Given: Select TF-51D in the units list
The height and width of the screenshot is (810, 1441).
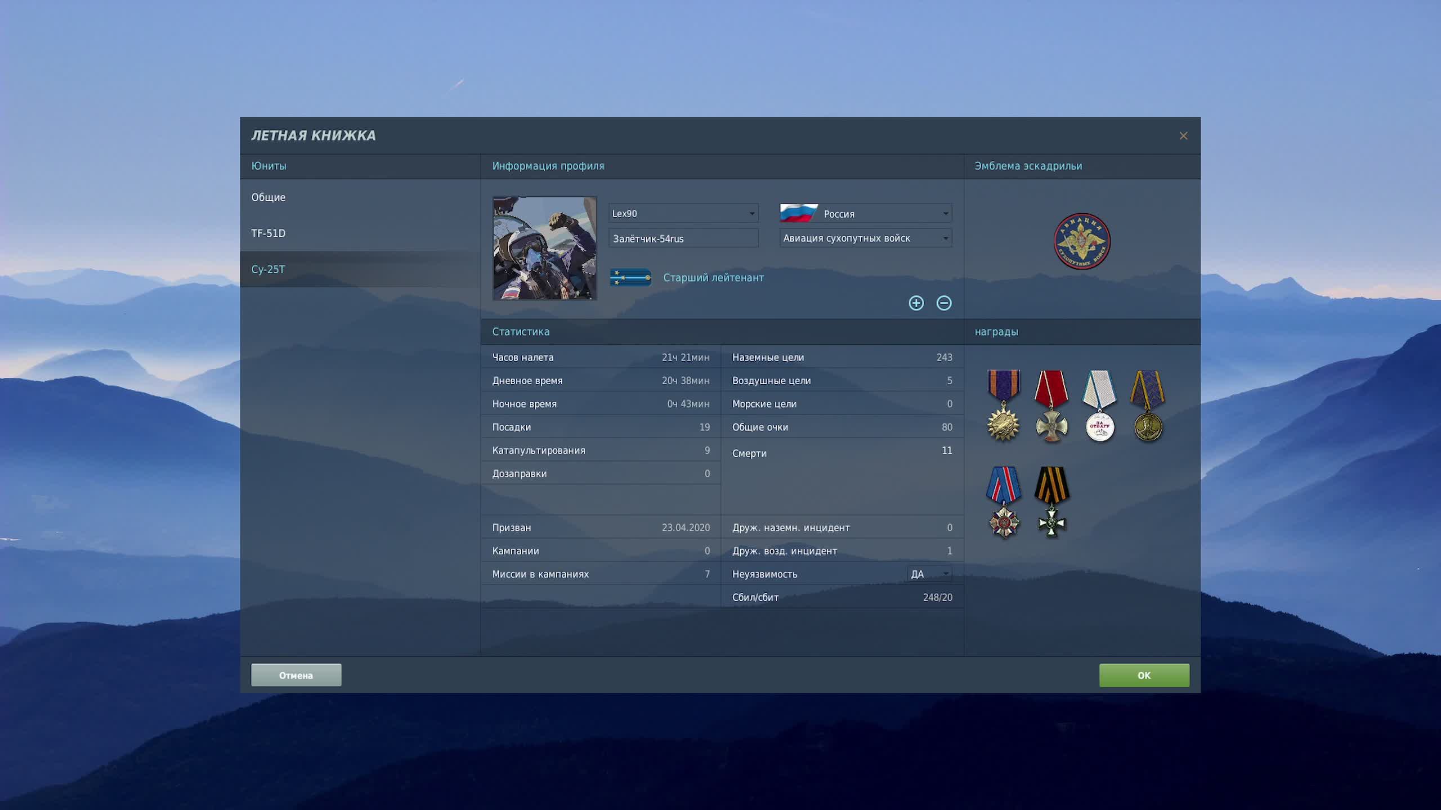Looking at the screenshot, I should click(x=268, y=233).
